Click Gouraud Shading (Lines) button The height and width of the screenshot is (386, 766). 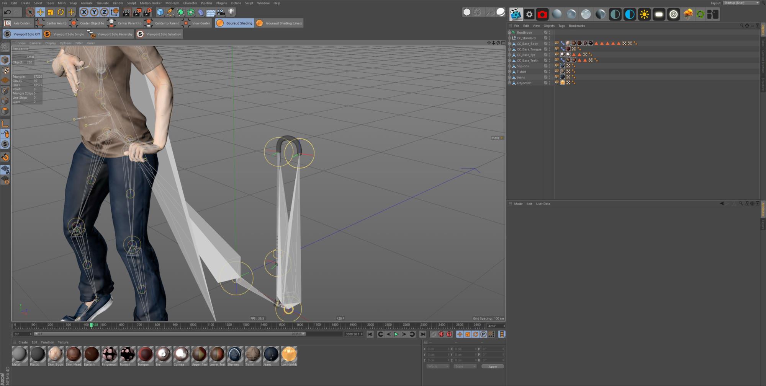280,23
